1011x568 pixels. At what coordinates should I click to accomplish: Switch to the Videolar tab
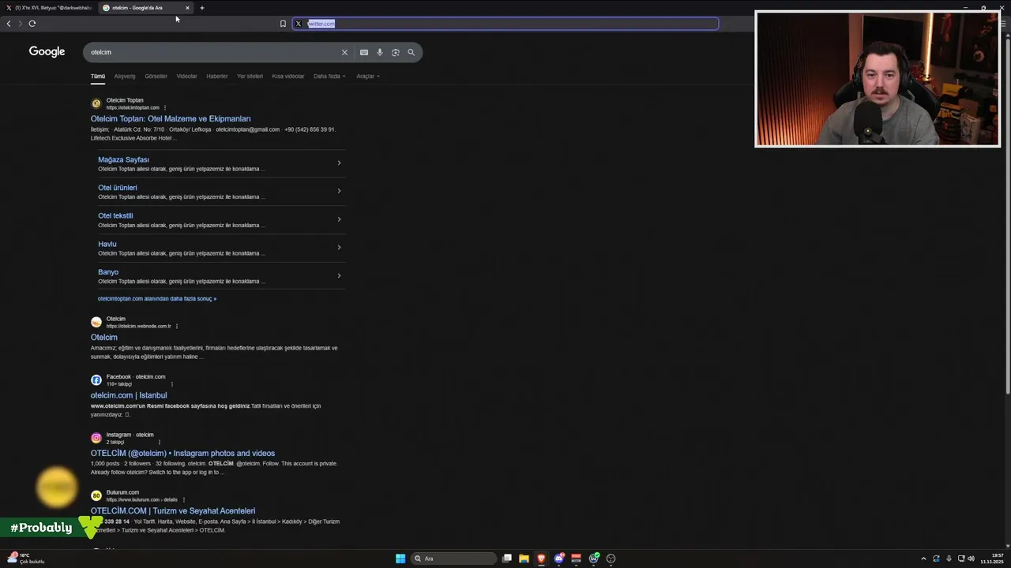pyautogui.click(x=186, y=77)
